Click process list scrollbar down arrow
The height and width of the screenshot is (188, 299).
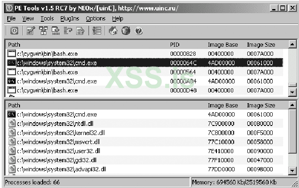292,92
